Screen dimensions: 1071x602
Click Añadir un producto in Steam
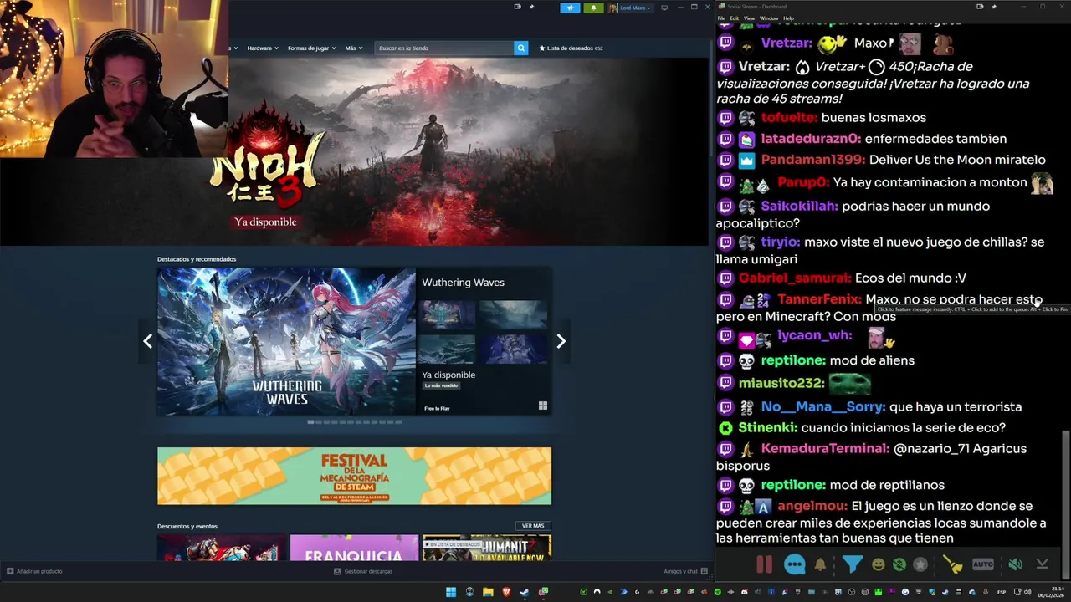point(34,571)
